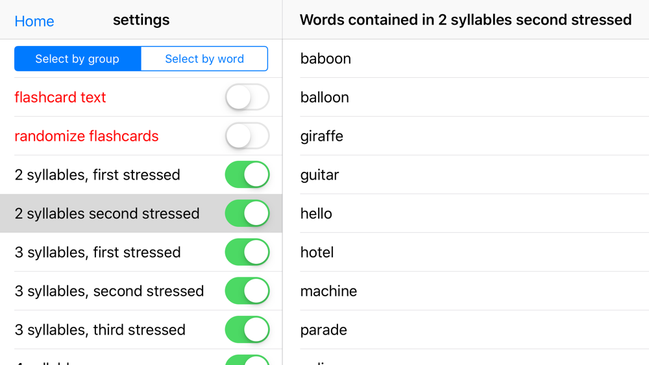Select the 3 syllables, third stressed label

click(100, 330)
